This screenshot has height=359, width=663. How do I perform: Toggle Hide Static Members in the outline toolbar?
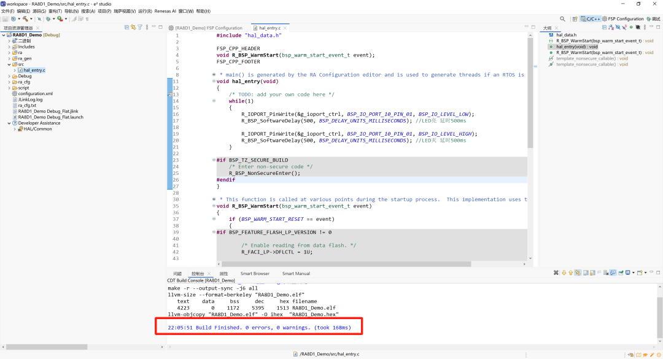pyautogui.click(x=624, y=28)
